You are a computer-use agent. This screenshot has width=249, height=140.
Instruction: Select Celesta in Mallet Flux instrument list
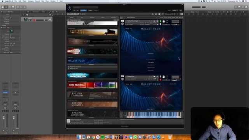click(151, 63)
